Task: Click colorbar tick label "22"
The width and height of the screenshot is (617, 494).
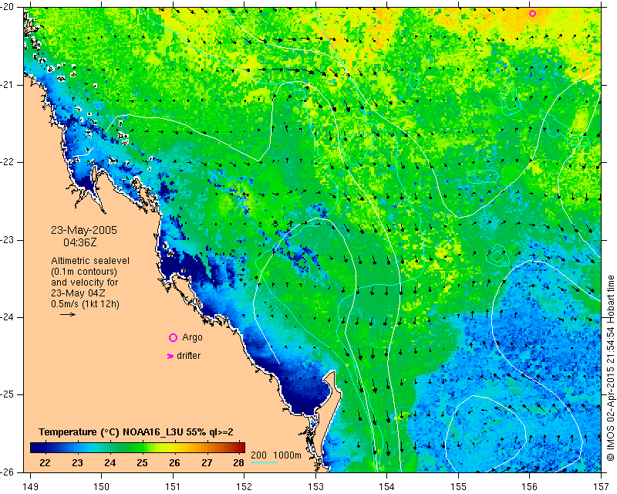Action: pyautogui.click(x=45, y=463)
